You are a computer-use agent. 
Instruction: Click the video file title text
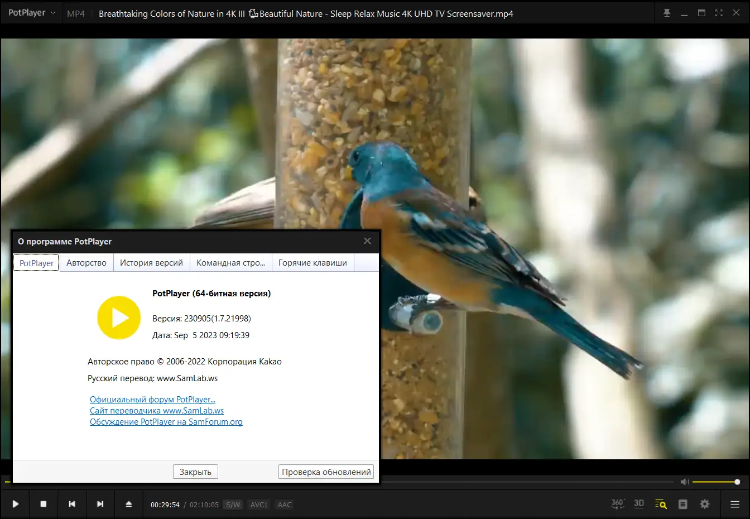click(306, 13)
